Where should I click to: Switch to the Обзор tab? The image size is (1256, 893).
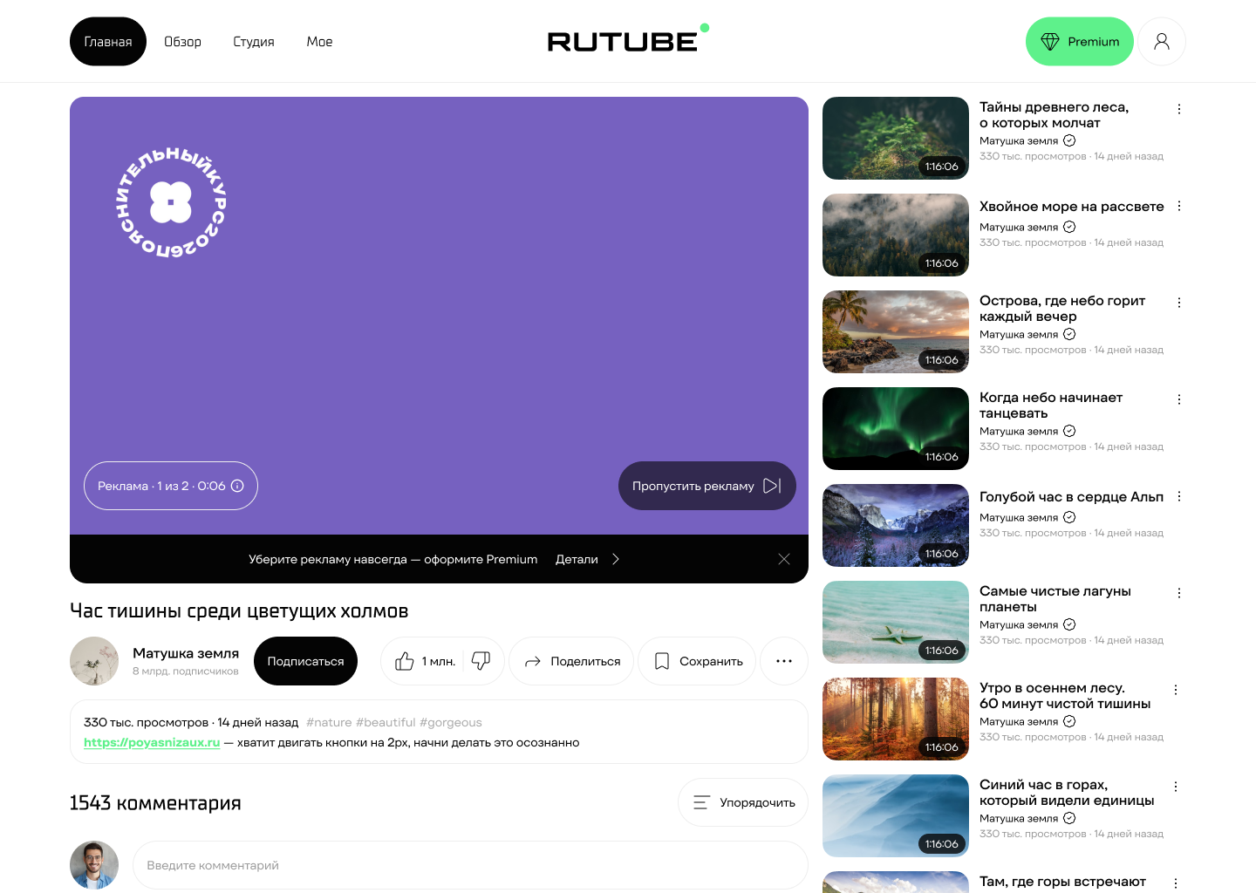(183, 42)
